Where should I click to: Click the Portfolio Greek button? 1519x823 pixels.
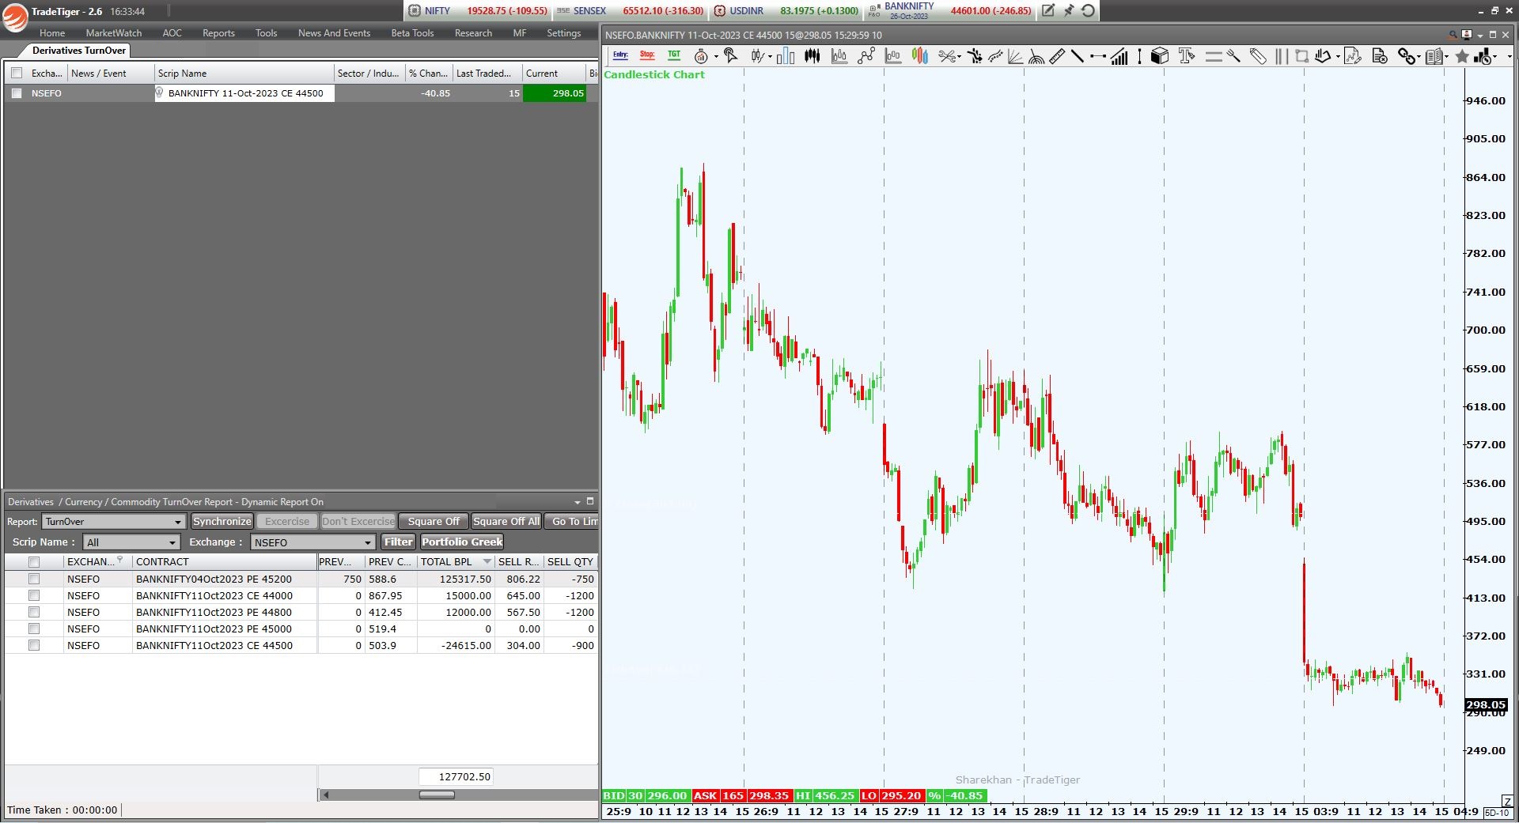[462, 542]
